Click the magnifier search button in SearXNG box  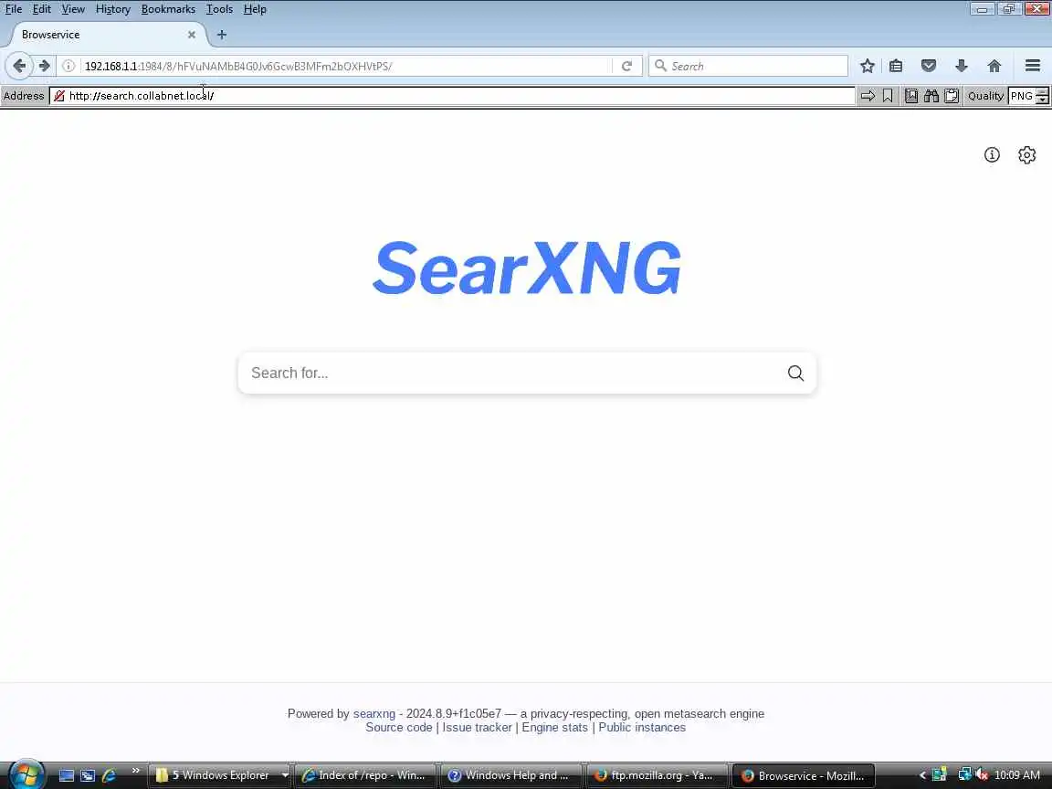coord(795,373)
